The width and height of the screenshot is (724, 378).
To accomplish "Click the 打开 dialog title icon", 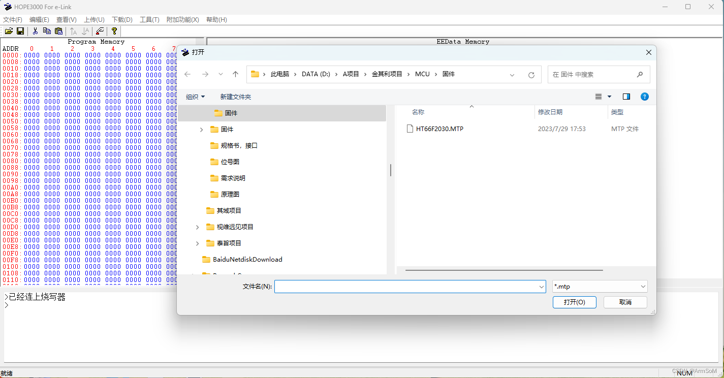I will tap(185, 52).
